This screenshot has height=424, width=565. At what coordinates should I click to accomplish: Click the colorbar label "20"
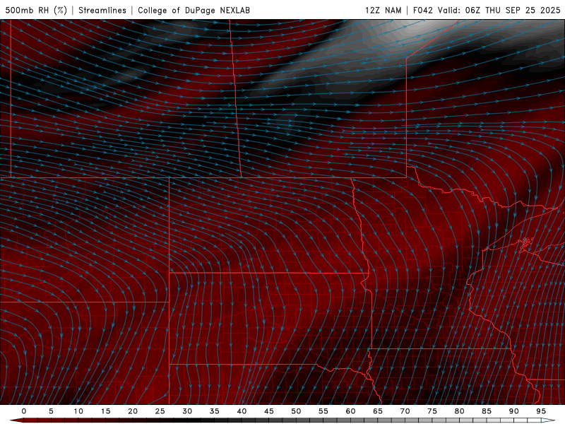(x=133, y=411)
